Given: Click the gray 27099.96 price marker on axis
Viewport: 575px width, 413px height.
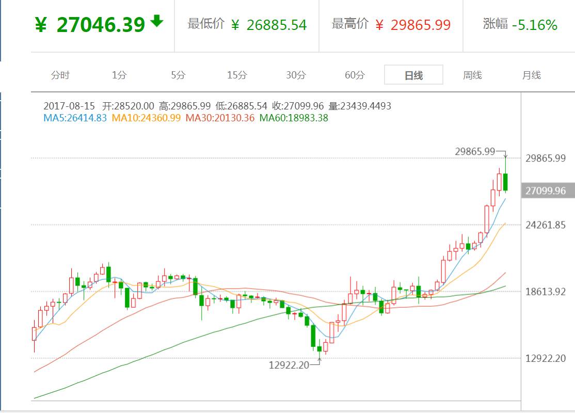Looking at the screenshot, I should tap(548, 190).
